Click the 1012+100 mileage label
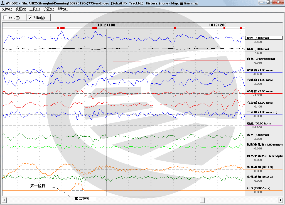This screenshot has width=285, height=205. coord(106,25)
